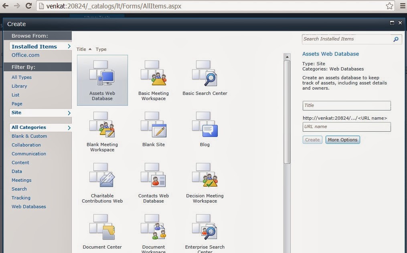Reload the page with the refresh icon

tap(28, 6)
